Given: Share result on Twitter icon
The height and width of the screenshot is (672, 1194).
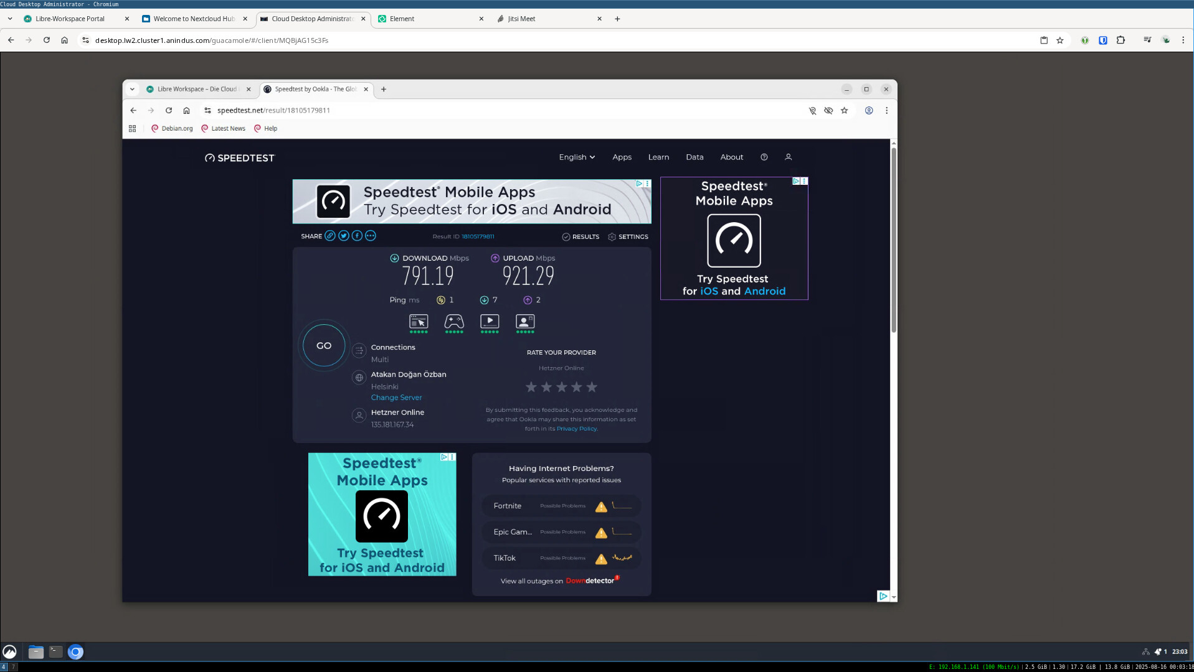Looking at the screenshot, I should 344,236.
